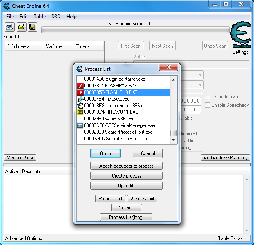Click the Create process button
The width and height of the screenshot is (254, 245).
tap(126, 176)
